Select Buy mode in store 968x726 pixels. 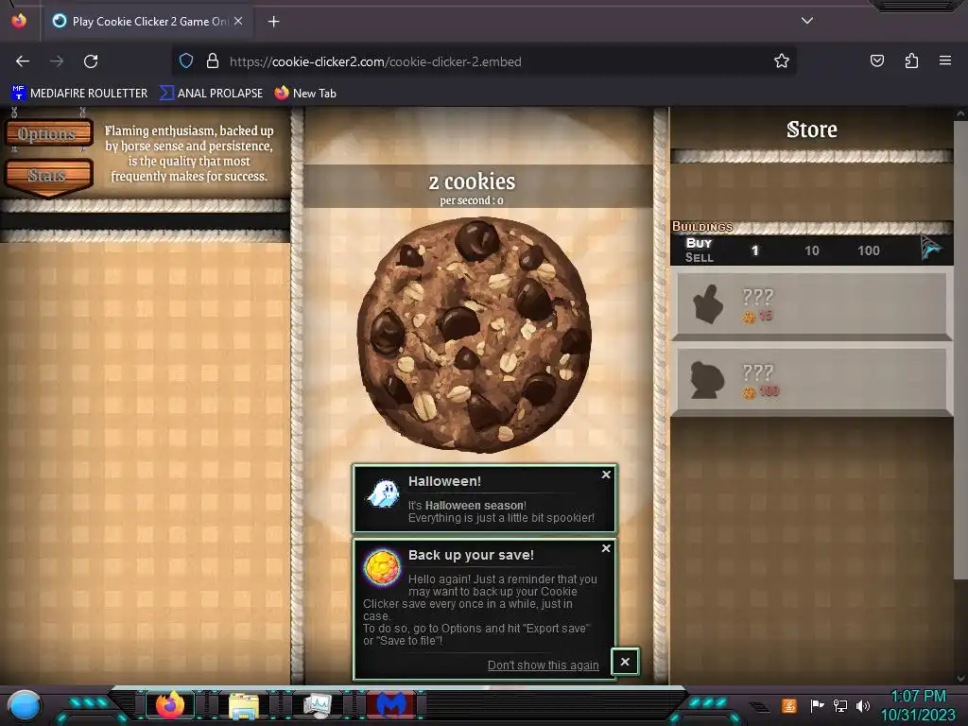699,243
